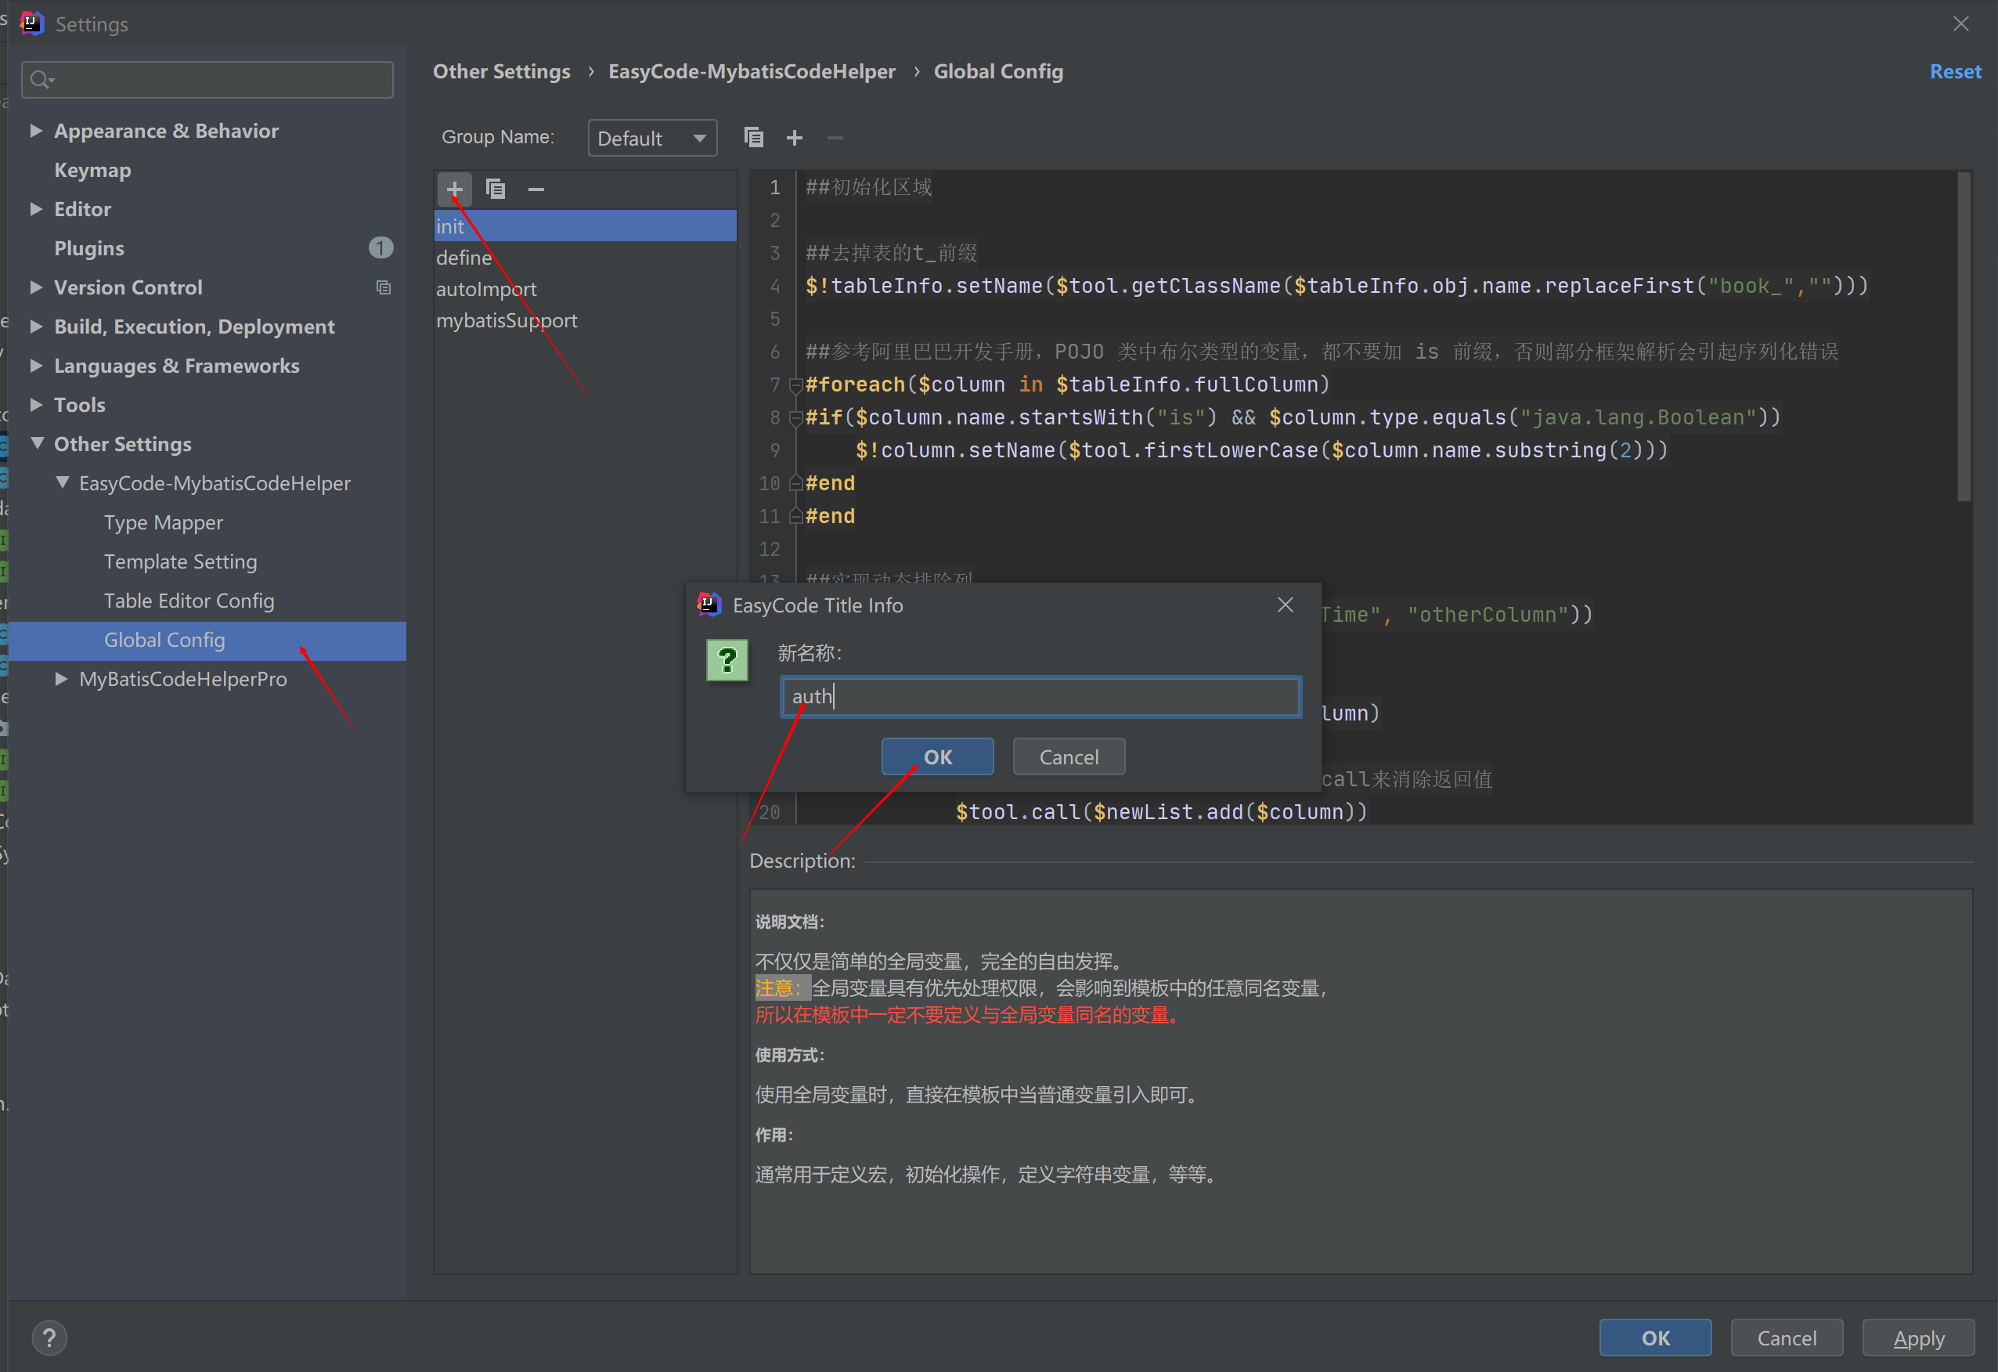Select Type Mapper in the sidebar

coord(164,522)
